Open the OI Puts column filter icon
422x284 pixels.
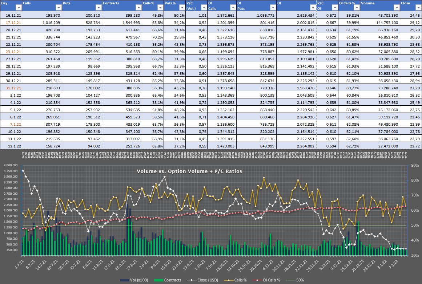(273, 7)
